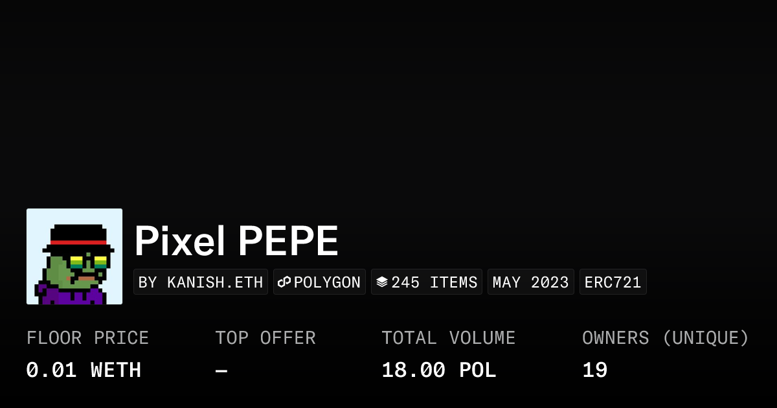This screenshot has width=777, height=408.
Task: Click the 19 unique owners count
Action: tap(594, 370)
